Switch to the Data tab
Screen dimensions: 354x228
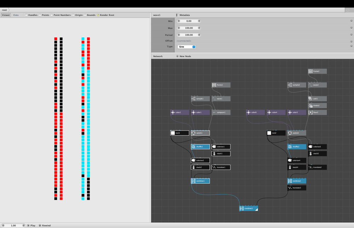[x=16, y=15]
